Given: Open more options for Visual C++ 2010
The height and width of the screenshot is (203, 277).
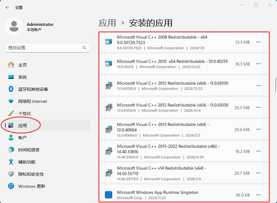Looking at the screenshot, I should pos(258,64).
